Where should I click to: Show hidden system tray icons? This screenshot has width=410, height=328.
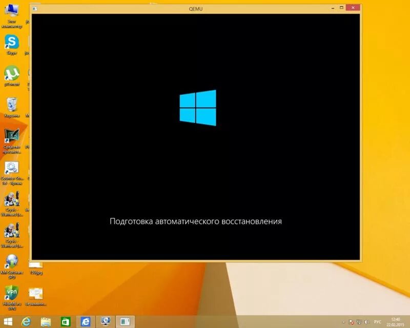click(343, 322)
